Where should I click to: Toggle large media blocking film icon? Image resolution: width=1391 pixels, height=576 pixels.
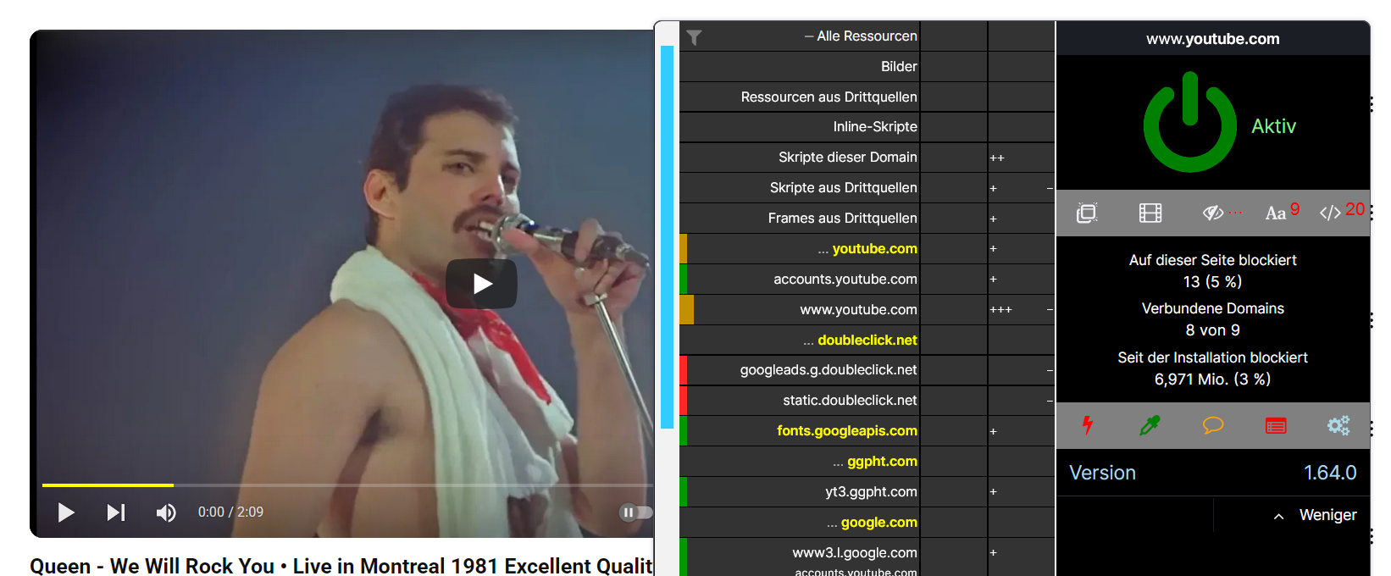(1150, 213)
